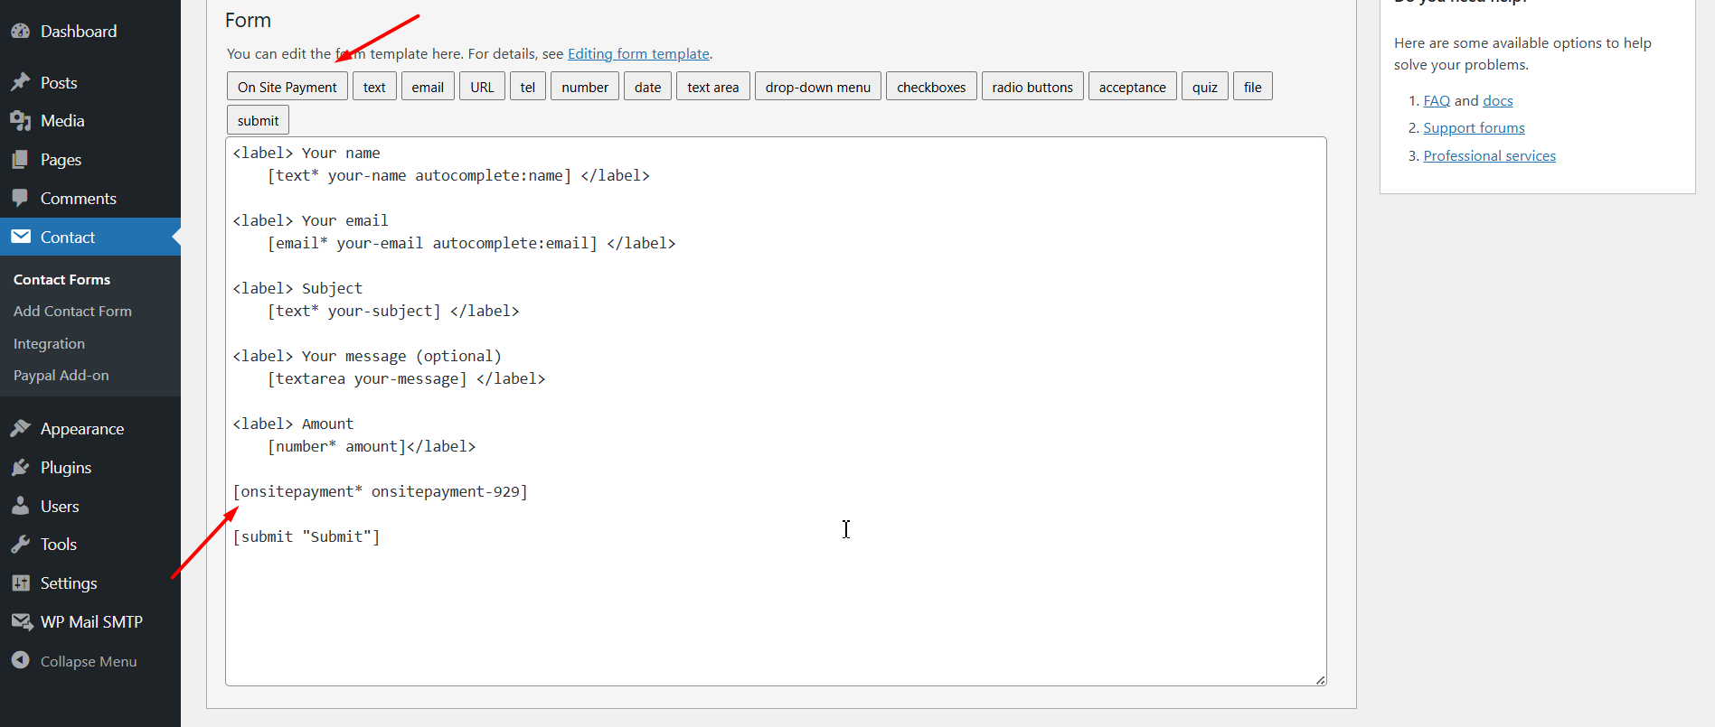Insert a number field tag

click(x=585, y=87)
